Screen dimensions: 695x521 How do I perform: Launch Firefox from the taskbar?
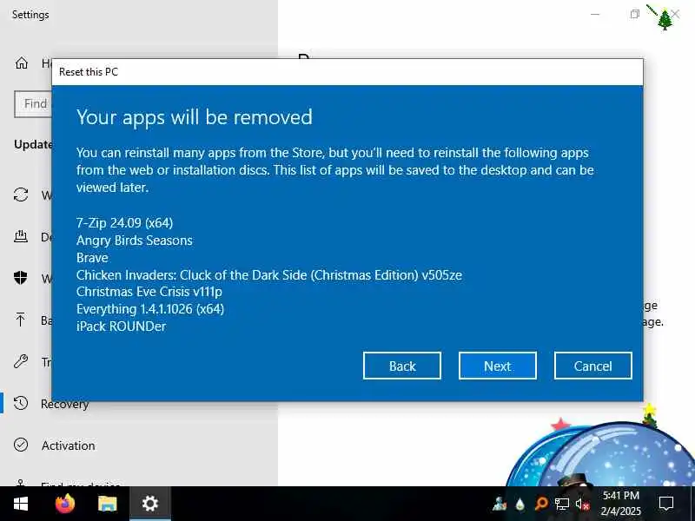point(65,504)
